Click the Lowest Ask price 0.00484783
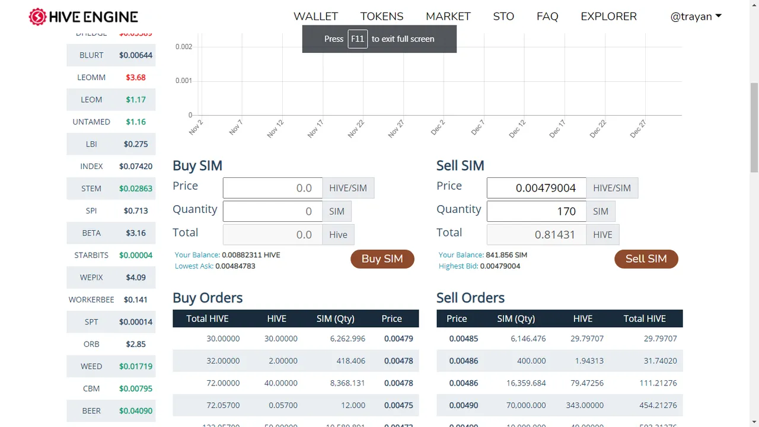Image resolution: width=759 pixels, height=427 pixels. 235,266
